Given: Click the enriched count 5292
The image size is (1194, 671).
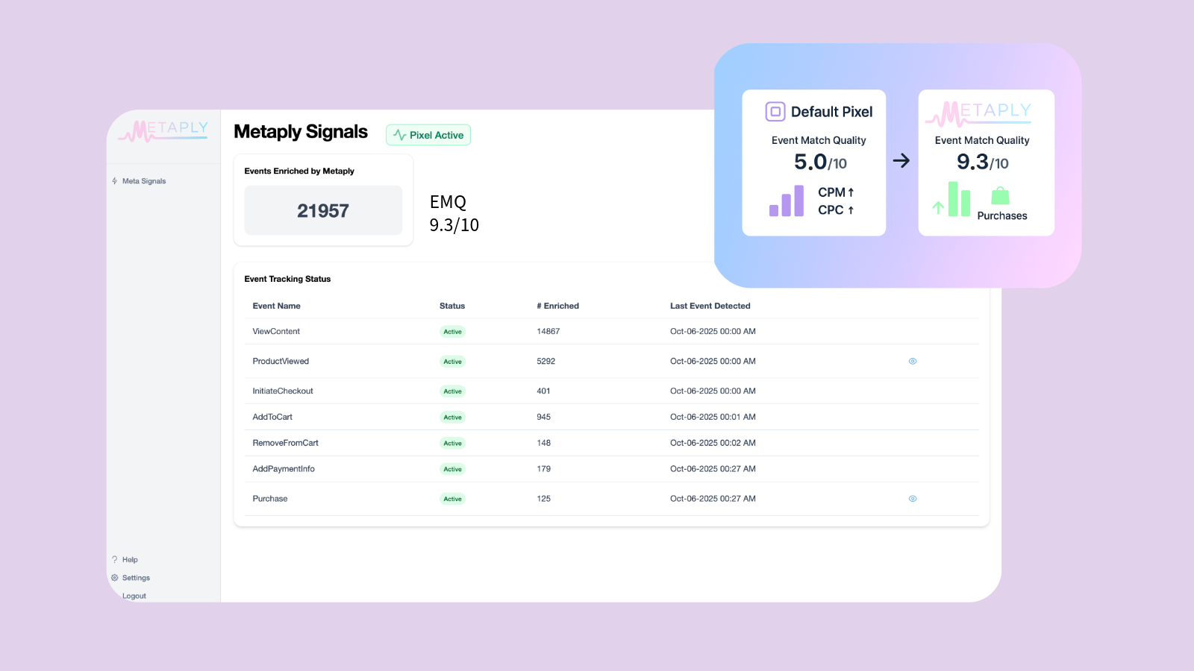Looking at the screenshot, I should click(546, 362).
